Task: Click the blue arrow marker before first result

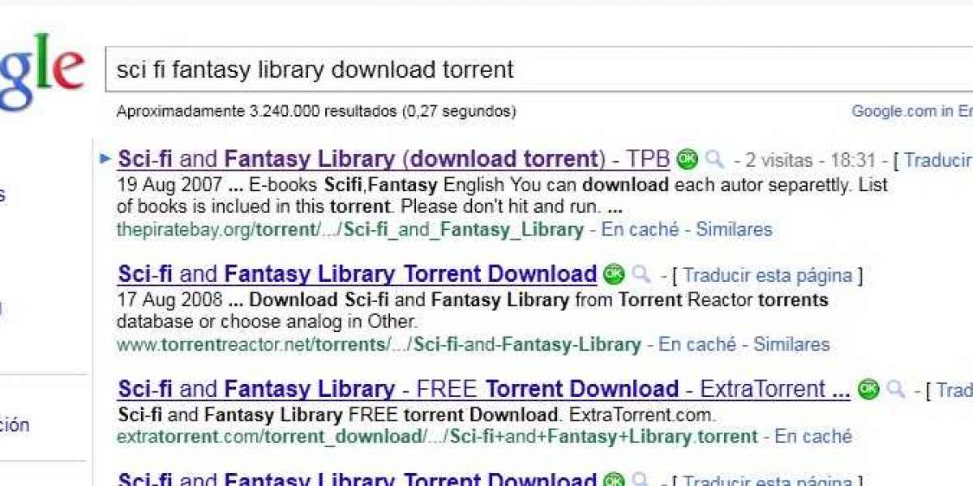Action: pos(105,159)
